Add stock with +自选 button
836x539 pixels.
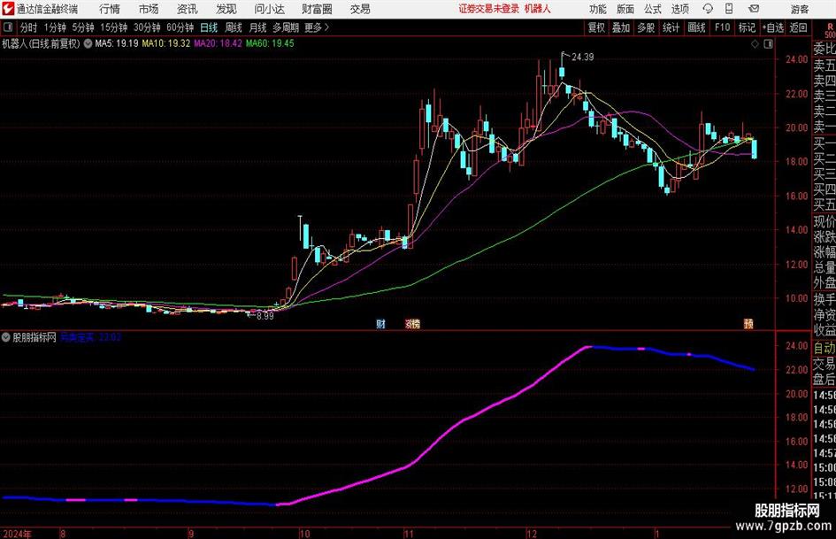click(x=773, y=27)
